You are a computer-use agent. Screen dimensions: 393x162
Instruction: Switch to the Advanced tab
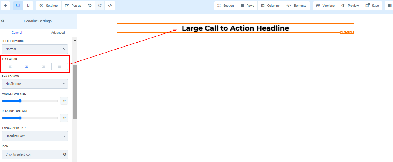click(x=58, y=33)
